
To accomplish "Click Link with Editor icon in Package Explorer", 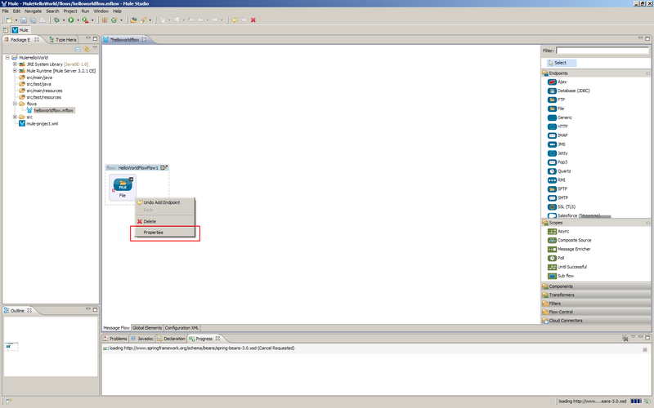I will [x=87, y=49].
